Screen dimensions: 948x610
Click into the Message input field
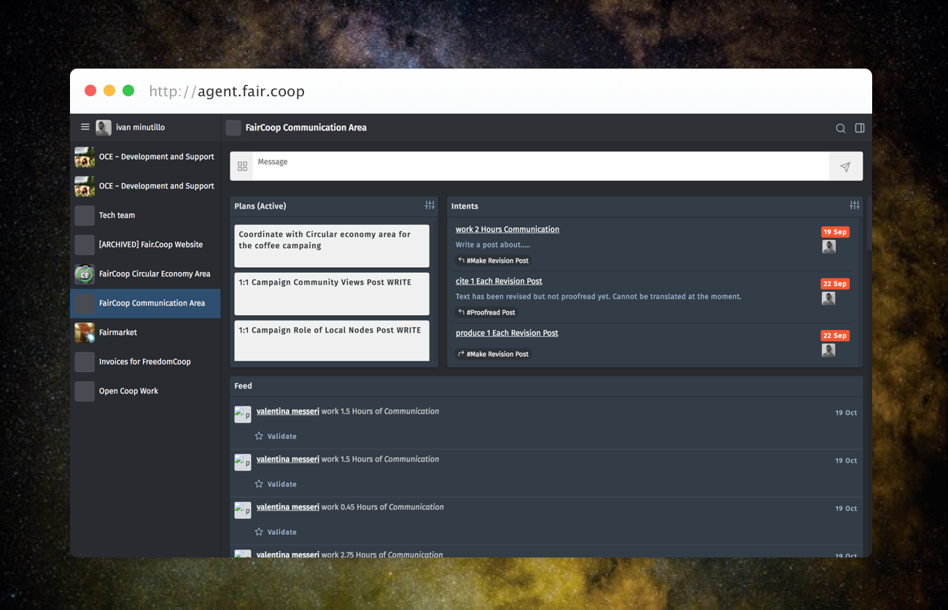tap(540, 166)
